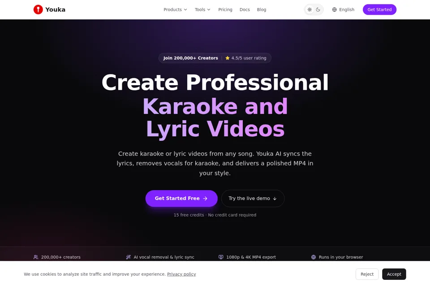Click the arrow icon in Get Started Free

[205, 198]
